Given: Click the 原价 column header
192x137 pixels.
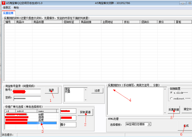Looking at the screenshot, I should point(166,22).
